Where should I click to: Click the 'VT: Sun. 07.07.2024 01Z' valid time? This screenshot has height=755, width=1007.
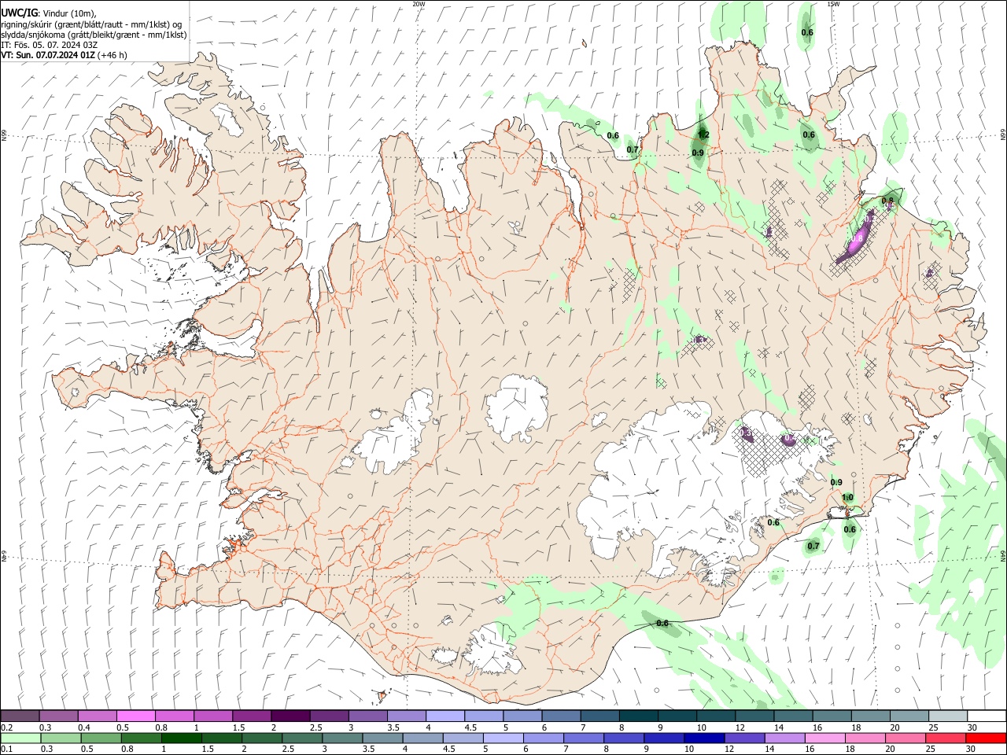pyautogui.click(x=48, y=55)
